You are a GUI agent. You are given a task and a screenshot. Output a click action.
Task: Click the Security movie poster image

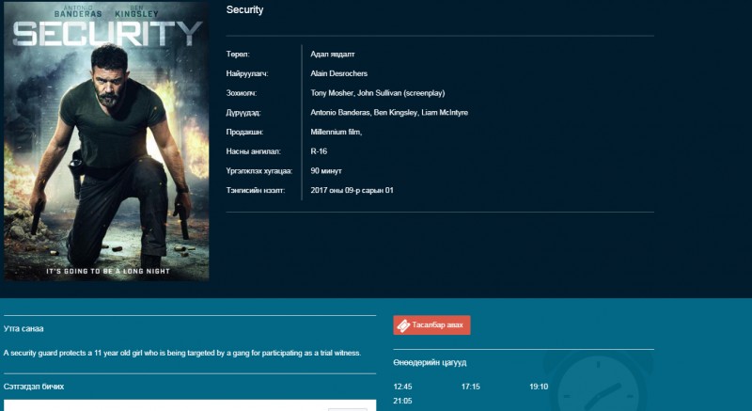(x=106, y=141)
